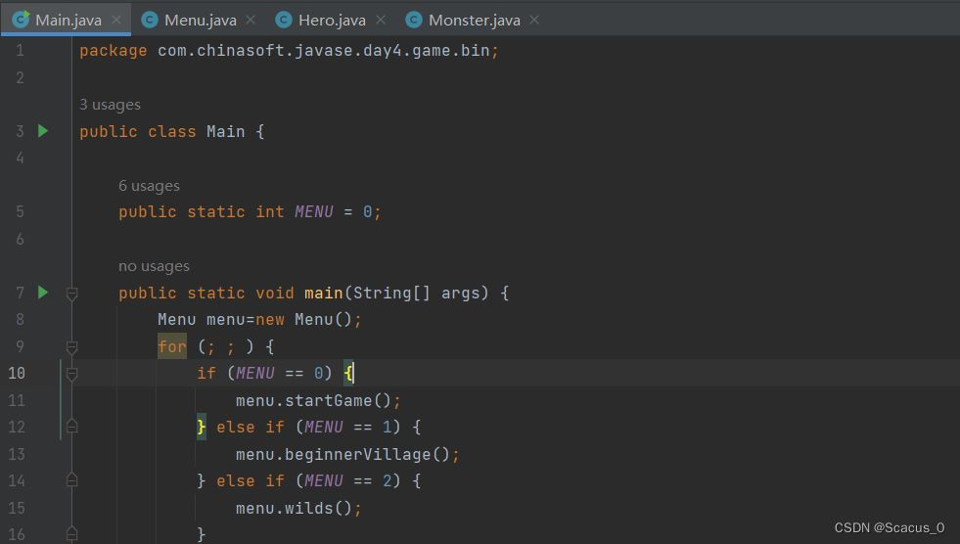The width and height of the screenshot is (960, 544).
Task: Close the Main.java tab
Action: 116,21
